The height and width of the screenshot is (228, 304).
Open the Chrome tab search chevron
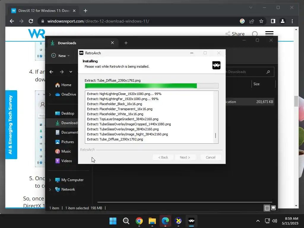[251, 7]
